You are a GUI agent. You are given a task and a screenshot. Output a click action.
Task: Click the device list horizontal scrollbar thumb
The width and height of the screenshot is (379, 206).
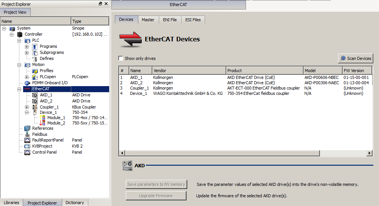point(222,153)
